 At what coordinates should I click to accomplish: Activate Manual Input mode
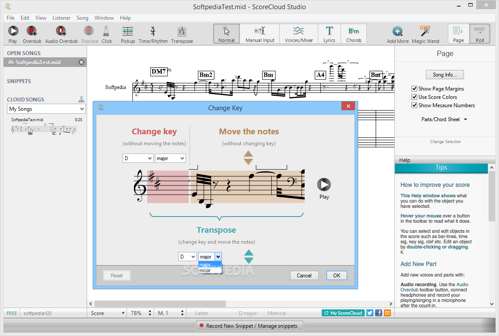click(260, 34)
